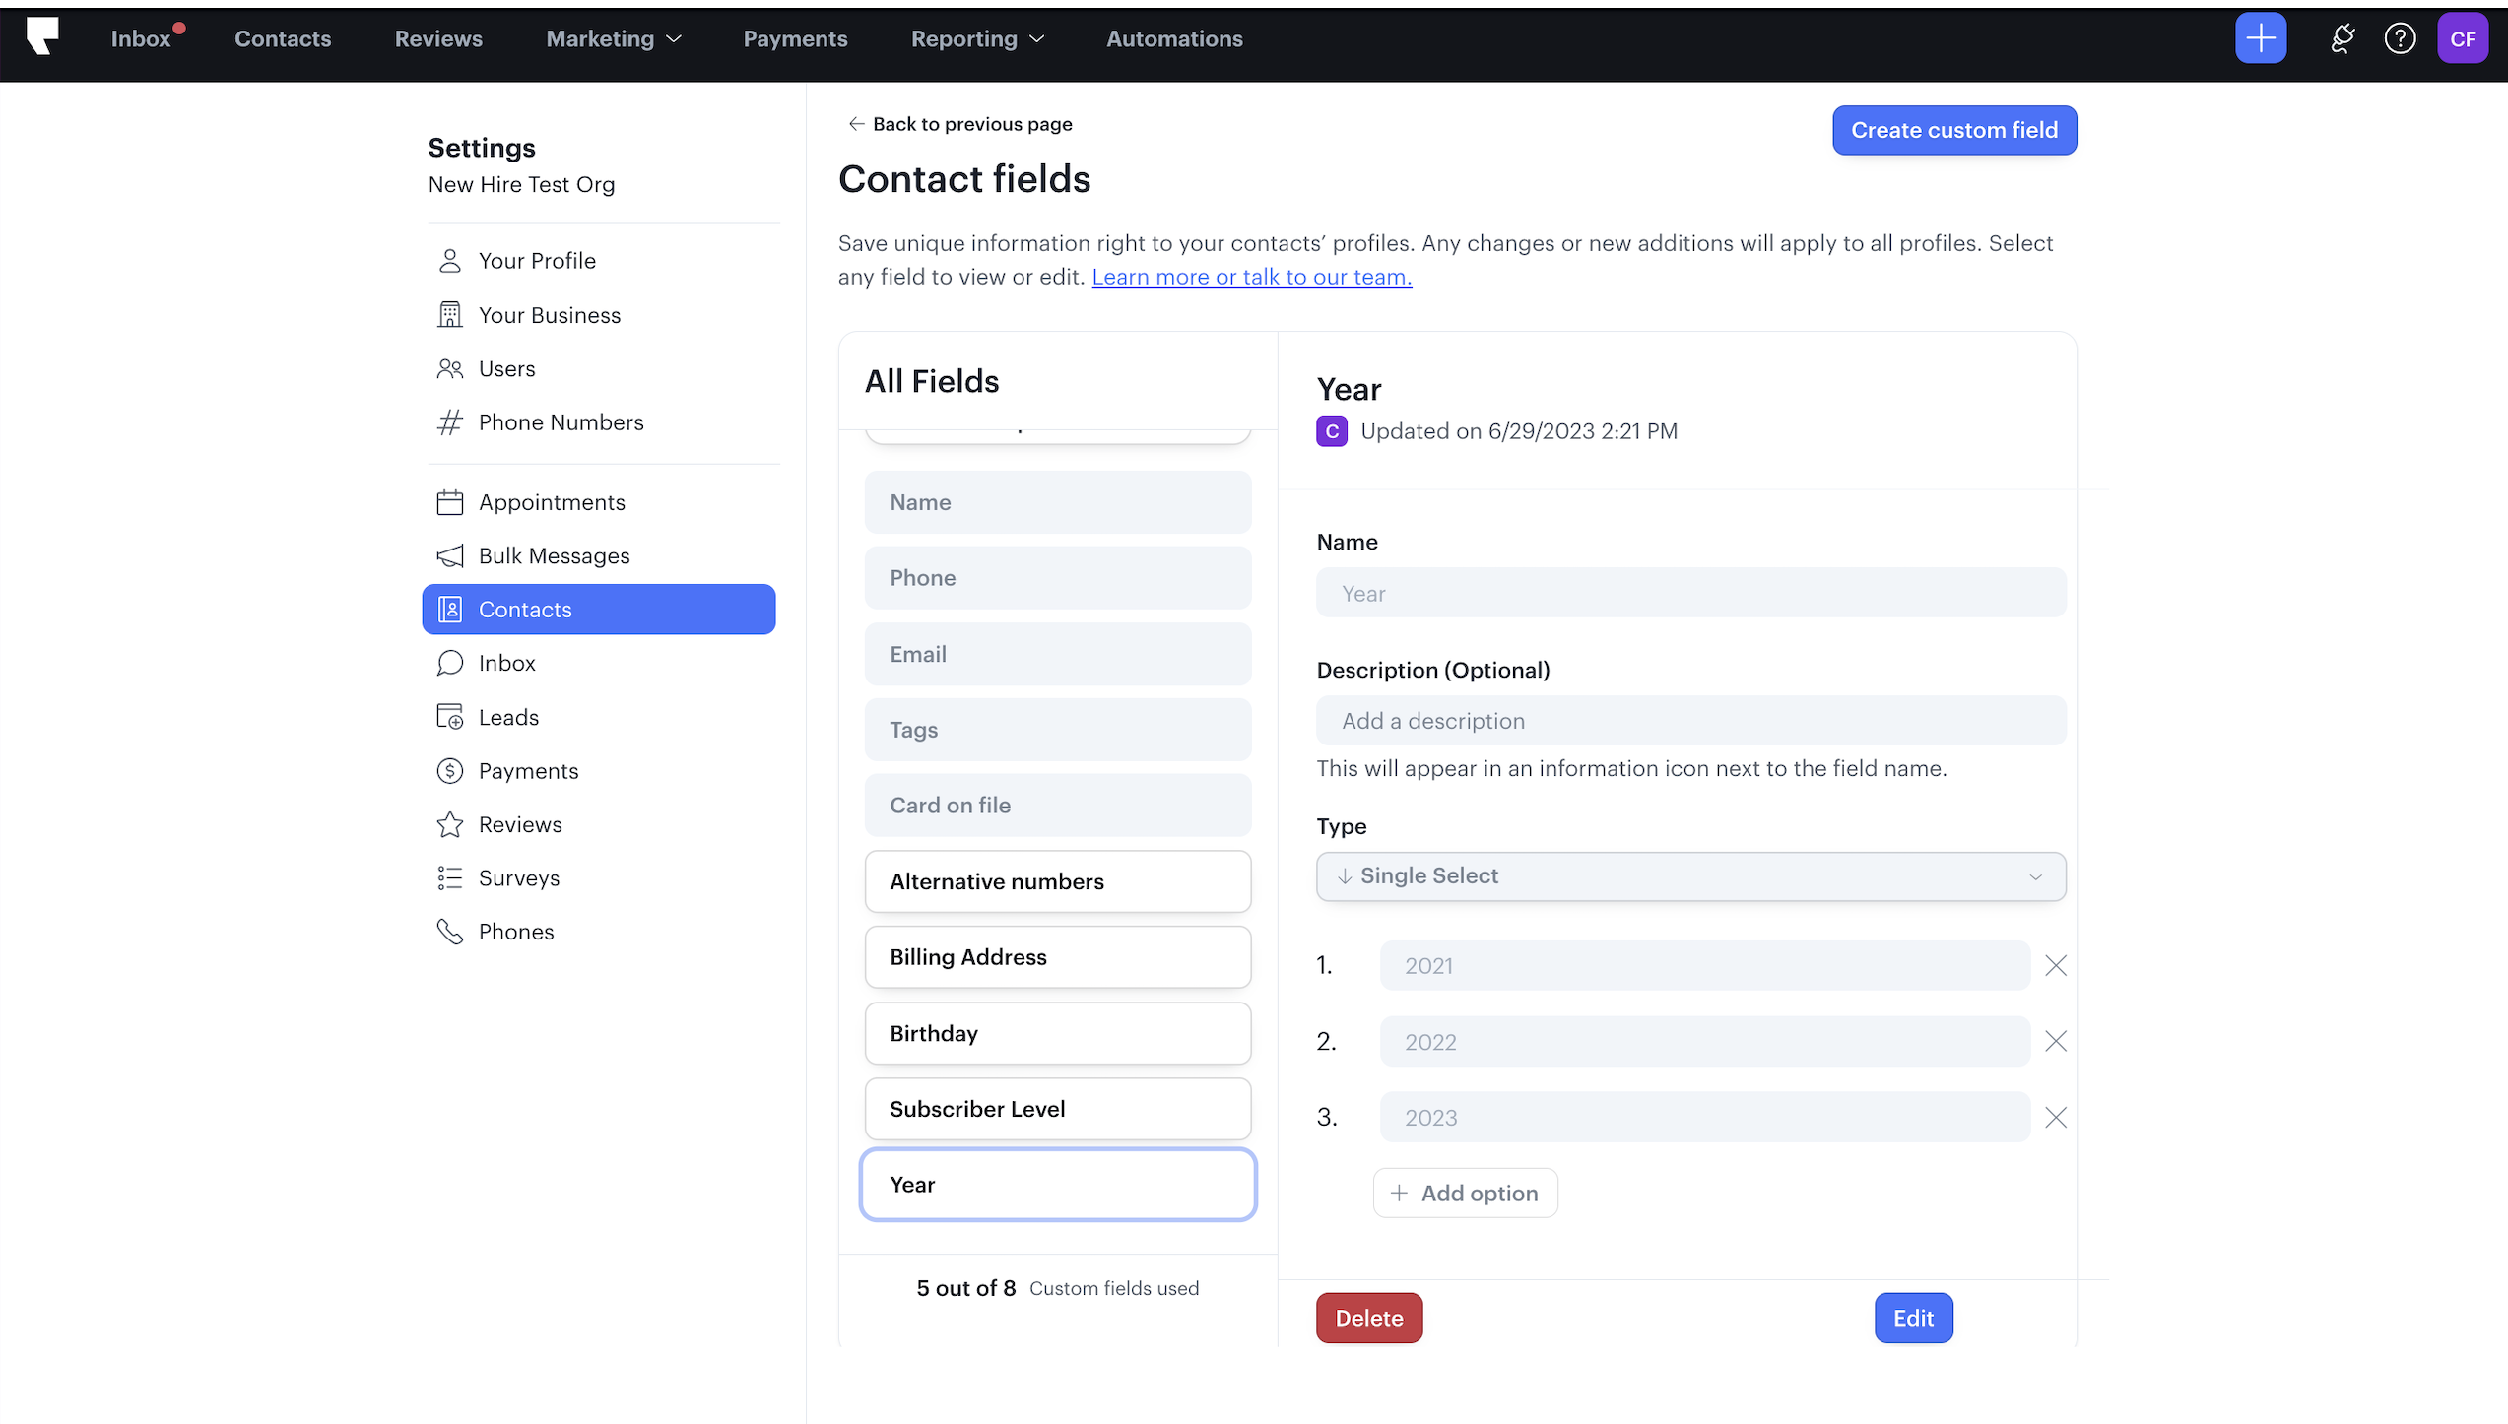Image resolution: width=2508 pixels, height=1424 pixels.
Task: Select Users in the settings sidebar
Action: pyautogui.click(x=509, y=368)
